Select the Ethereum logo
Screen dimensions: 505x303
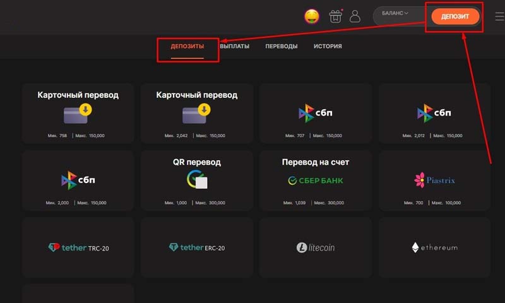434,247
